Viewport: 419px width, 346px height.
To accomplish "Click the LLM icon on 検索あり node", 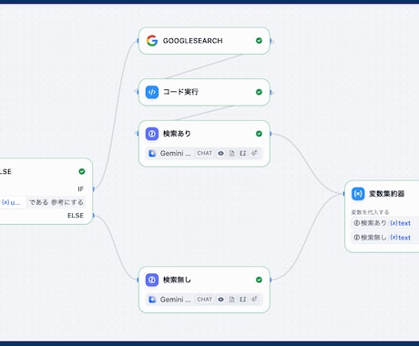I will 152,134.
